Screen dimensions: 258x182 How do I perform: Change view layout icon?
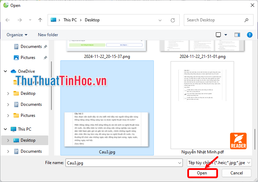pos(218,35)
